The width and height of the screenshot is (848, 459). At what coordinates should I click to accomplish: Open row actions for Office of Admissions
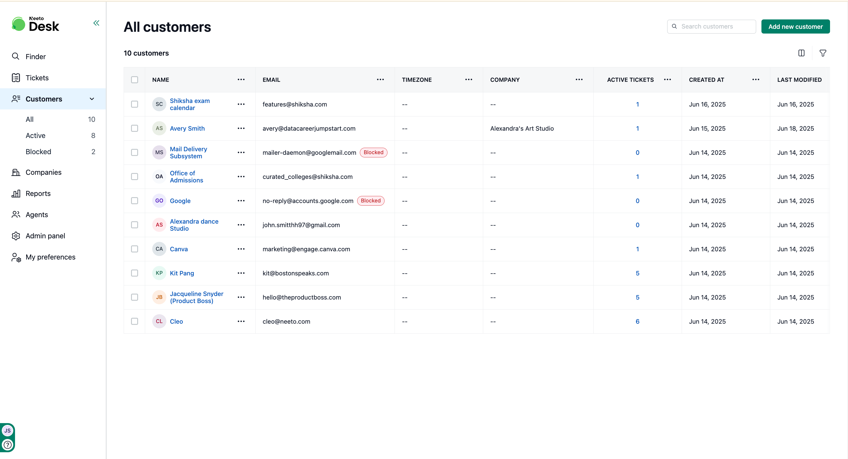(x=241, y=177)
